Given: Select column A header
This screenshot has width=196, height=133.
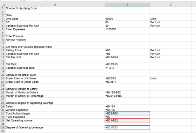Looking at the screenshot, I should tap(55, 5).
